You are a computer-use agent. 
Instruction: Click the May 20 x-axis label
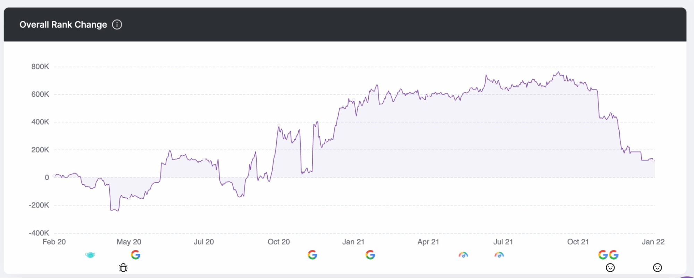pyautogui.click(x=129, y=242)
